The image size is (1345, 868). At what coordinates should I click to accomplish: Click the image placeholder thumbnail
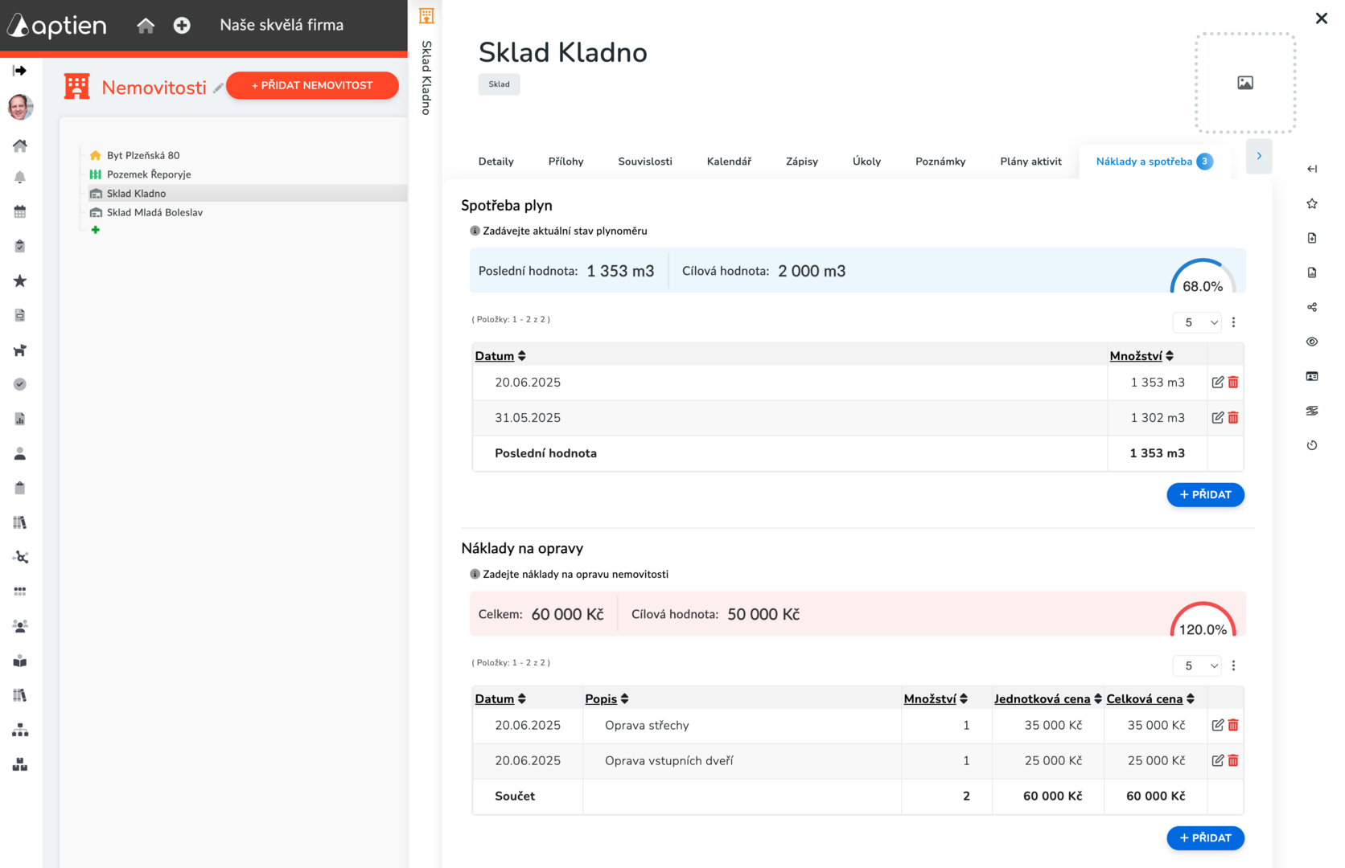pos(1245,83)
